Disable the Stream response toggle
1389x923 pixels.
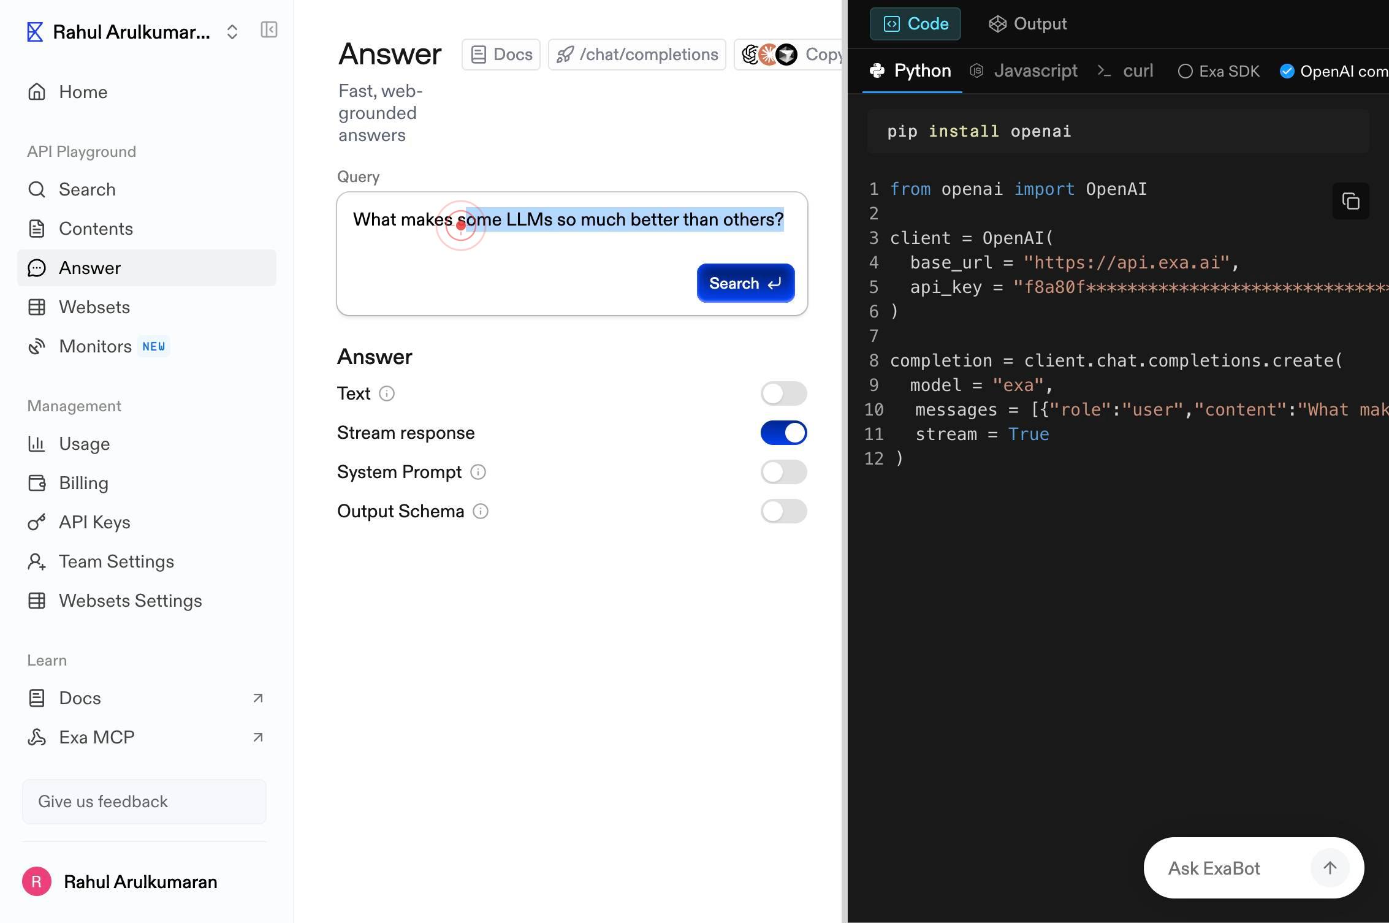click(784, 433)
